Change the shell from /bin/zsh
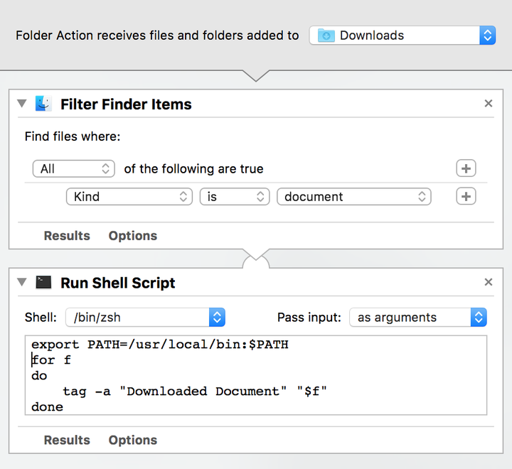512x469 pixels. click(x=145, y=318)
